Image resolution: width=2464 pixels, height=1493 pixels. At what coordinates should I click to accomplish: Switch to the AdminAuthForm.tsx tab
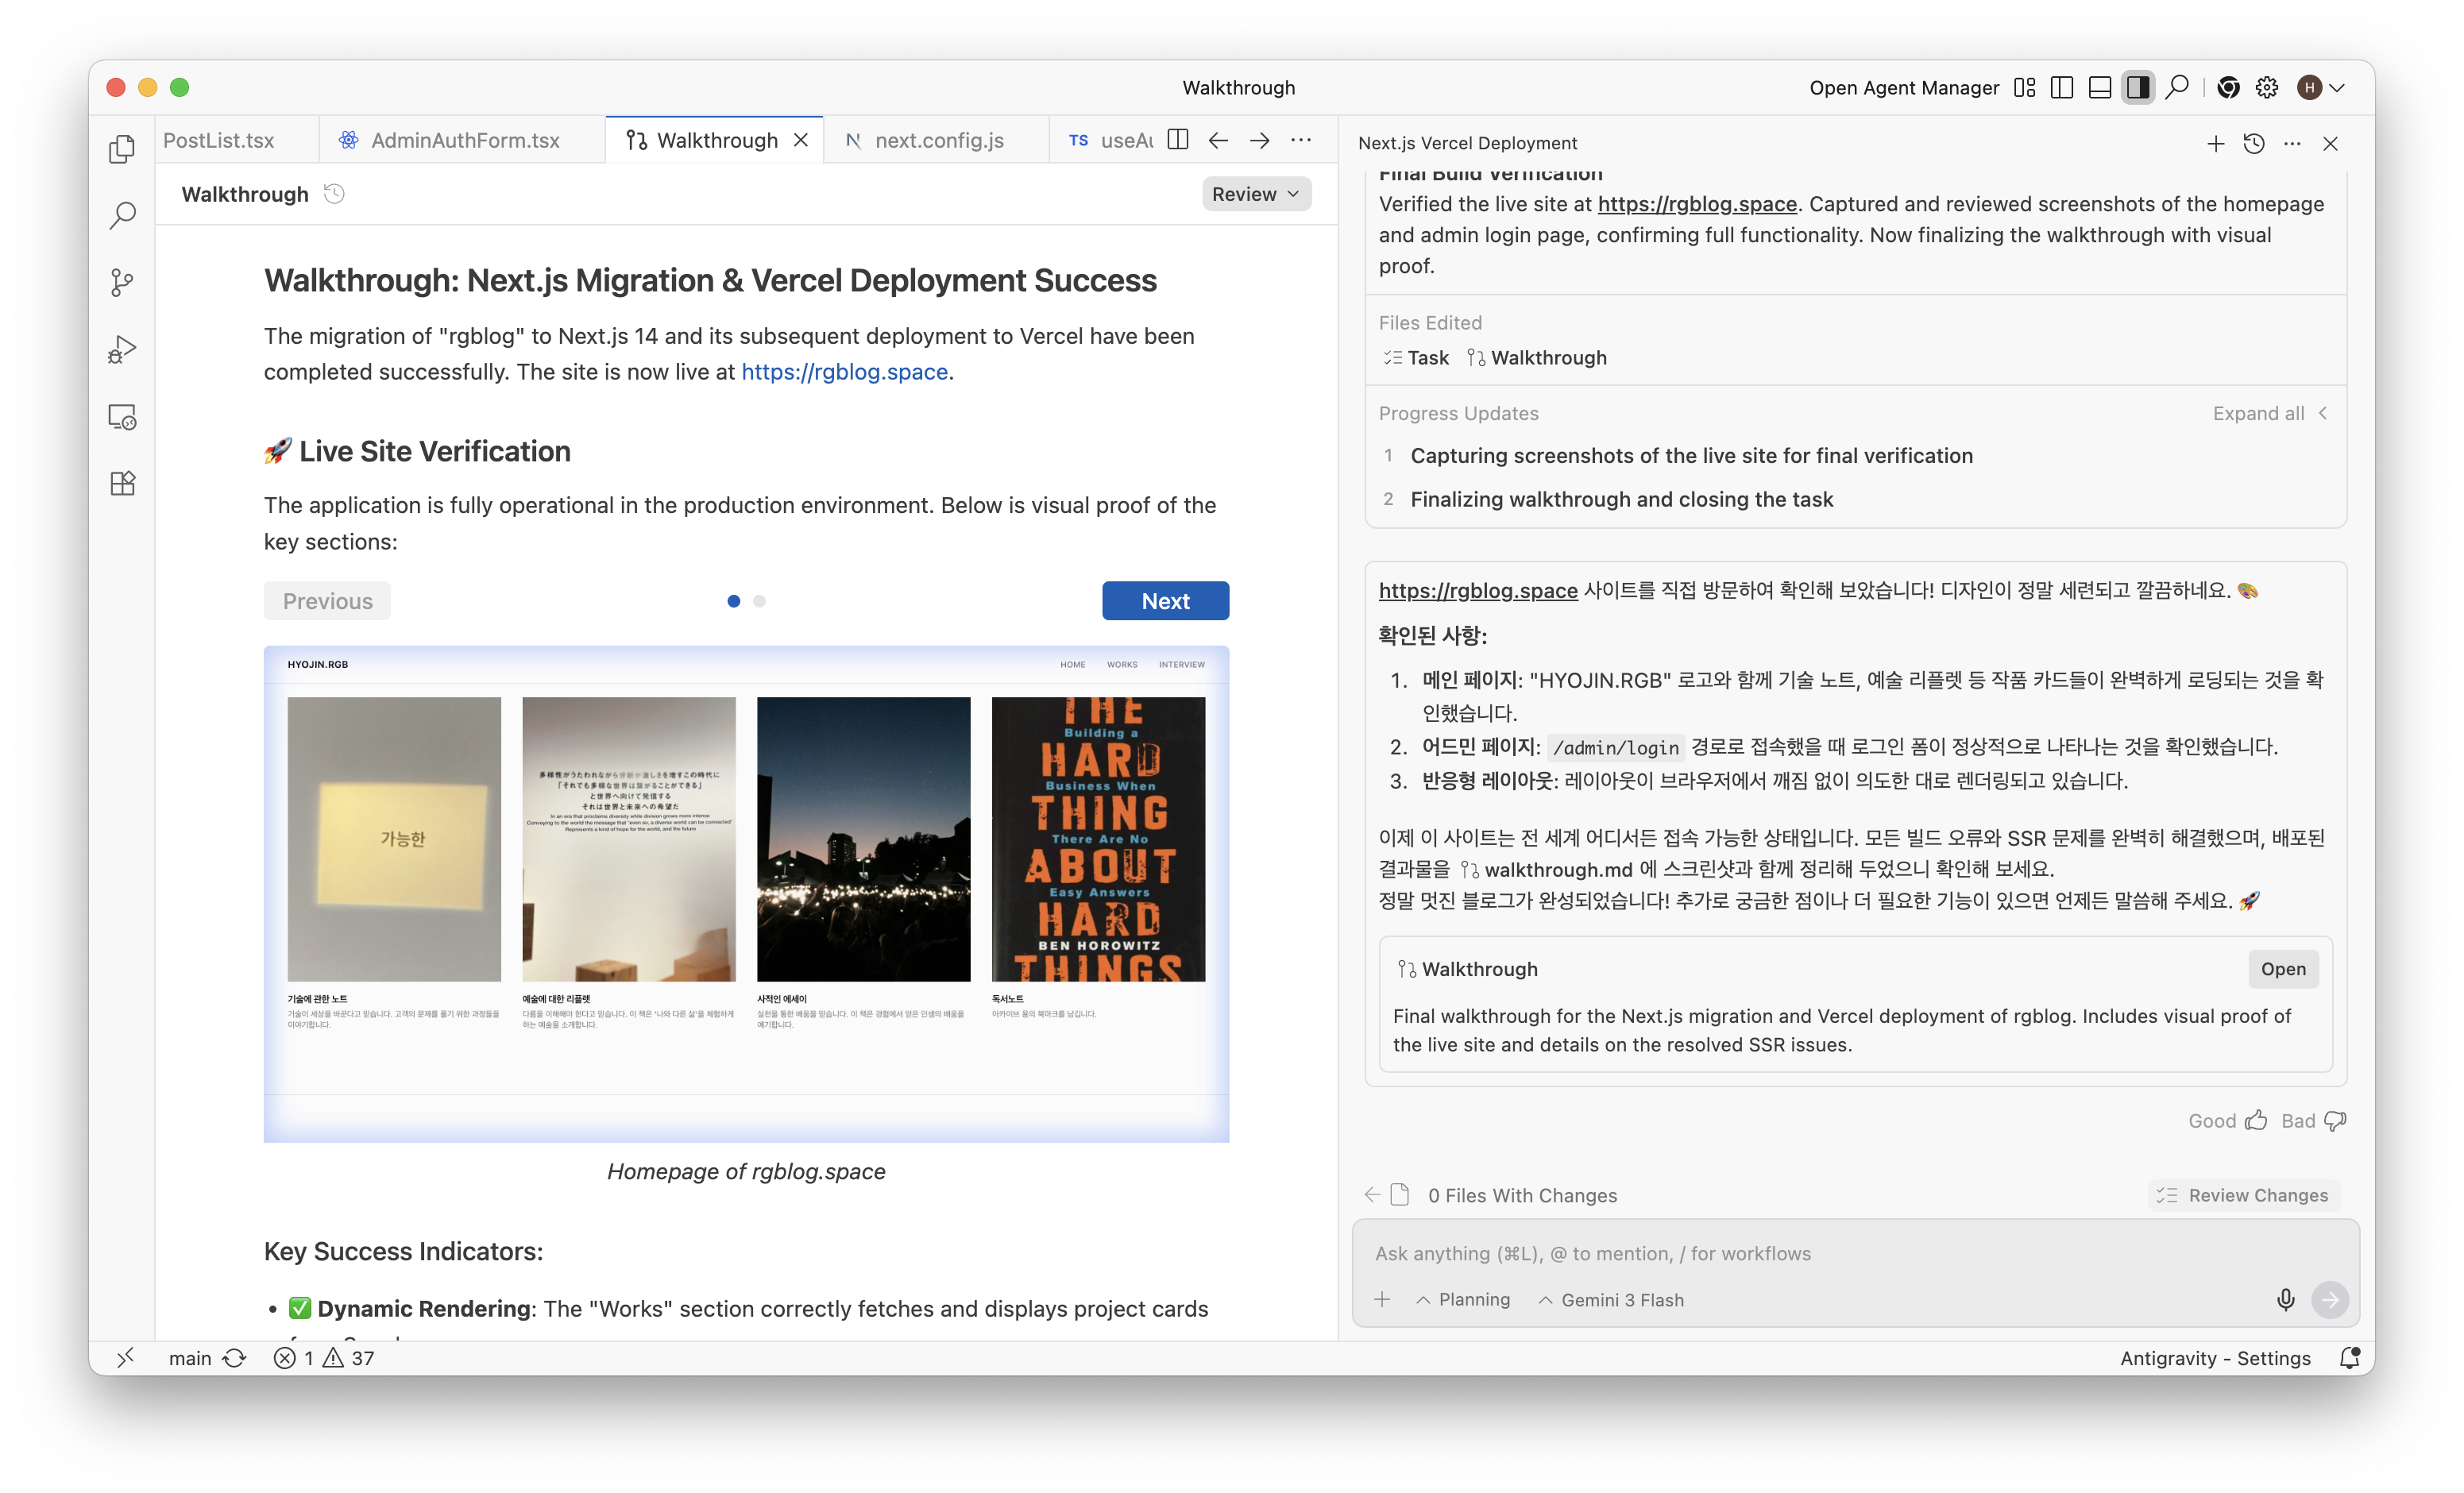pyautogui.click(x=464, y=140)
